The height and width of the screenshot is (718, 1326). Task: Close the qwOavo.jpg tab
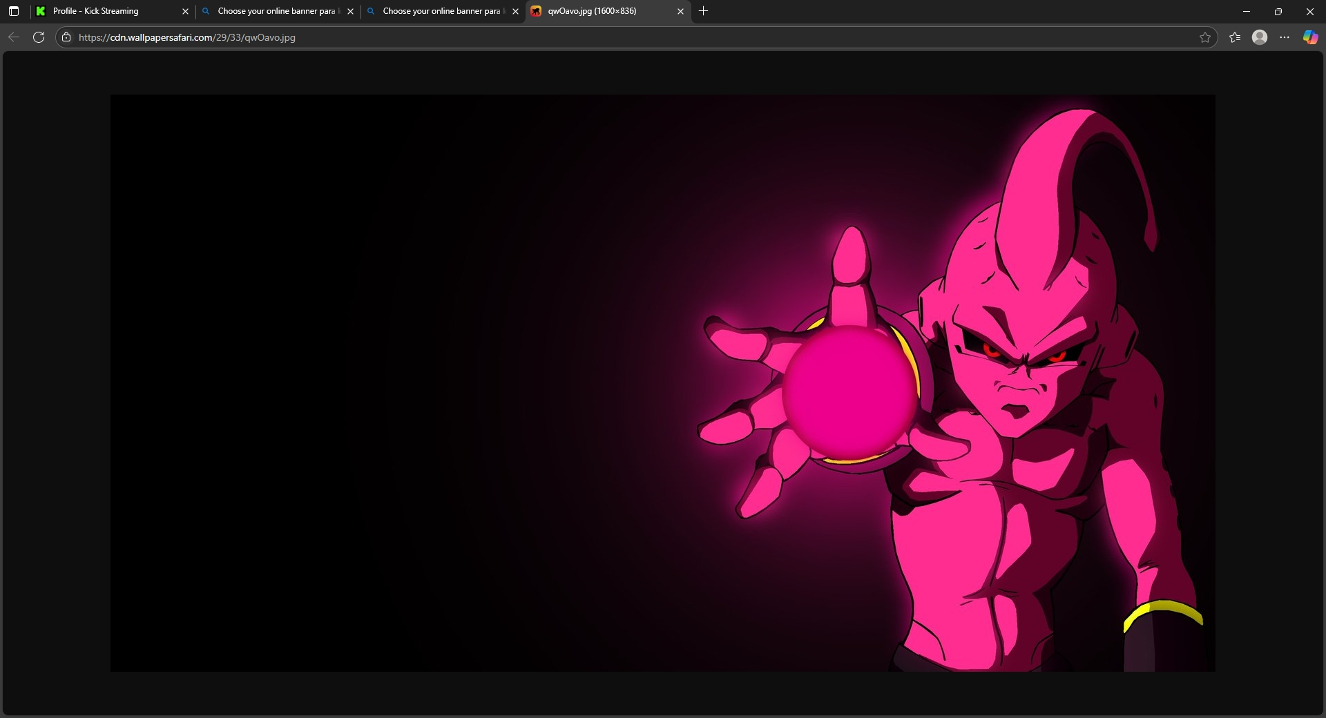(x=680, y=11)
